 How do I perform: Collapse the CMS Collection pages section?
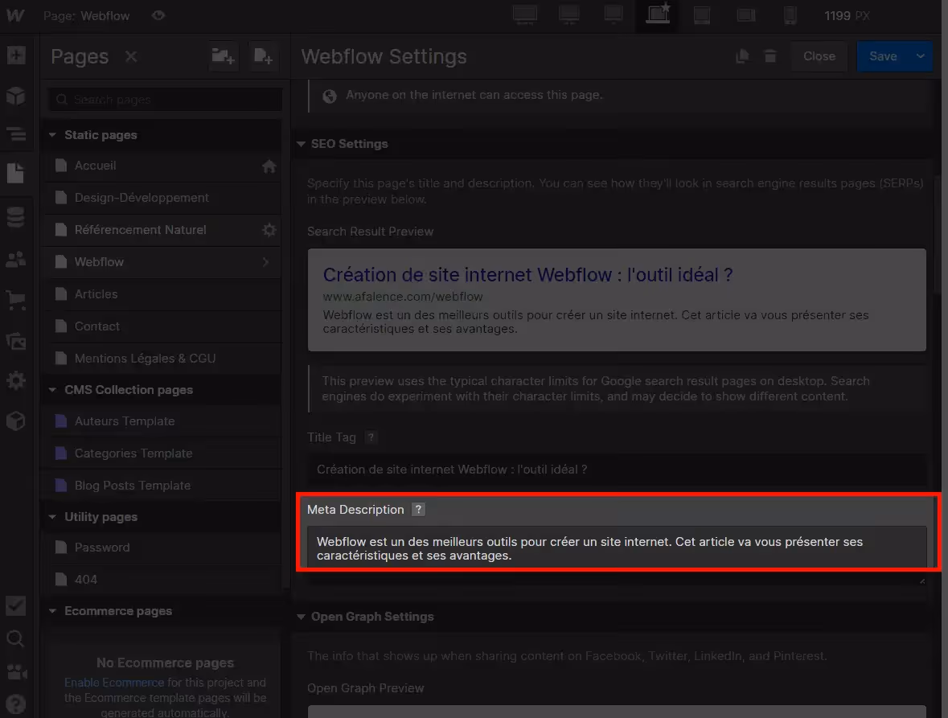click(x=52, y=390)
